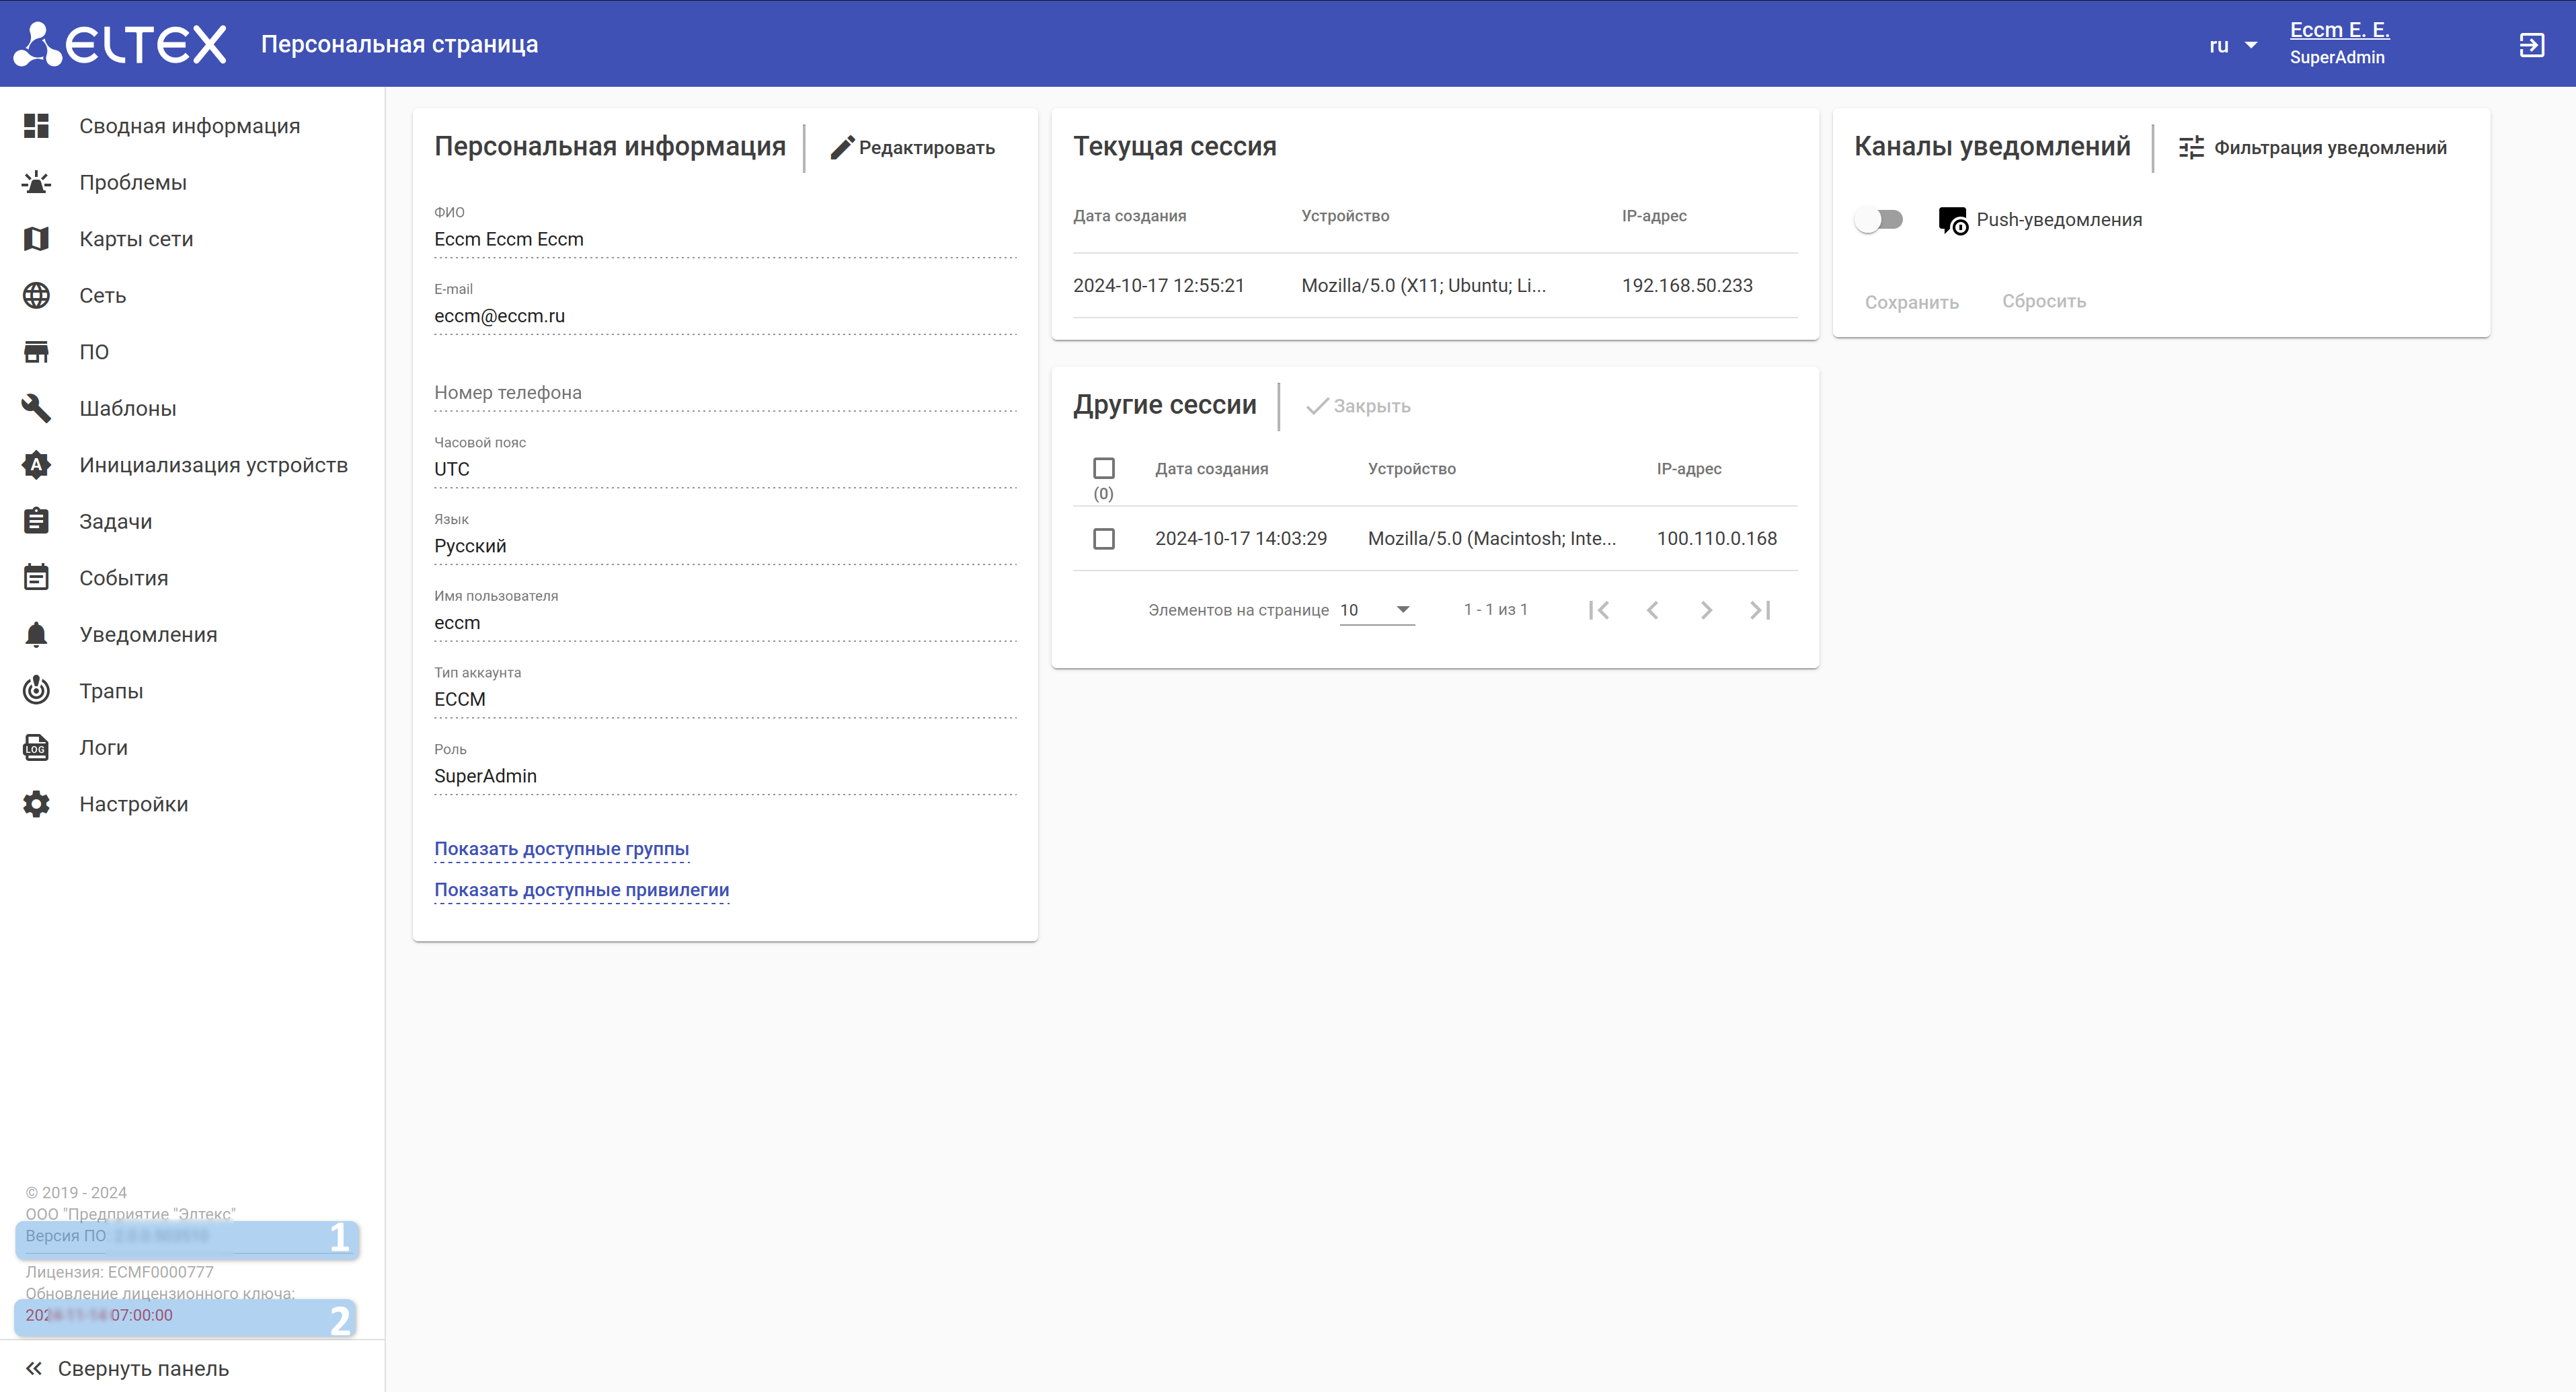This screenshot has width=2576, height=1392.
Task: Enable Push notifications toggle
Action: pyautogui.click(x=1878, y=219)
